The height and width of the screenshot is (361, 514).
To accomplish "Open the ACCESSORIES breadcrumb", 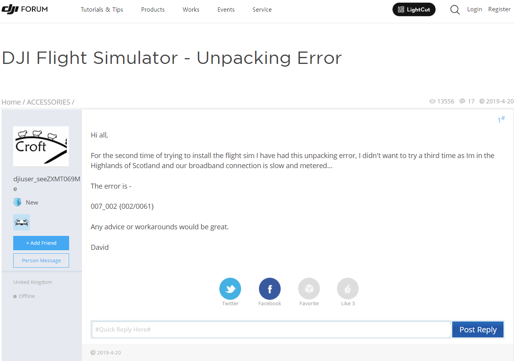I will pyautogui.click(x=49, y=102).
